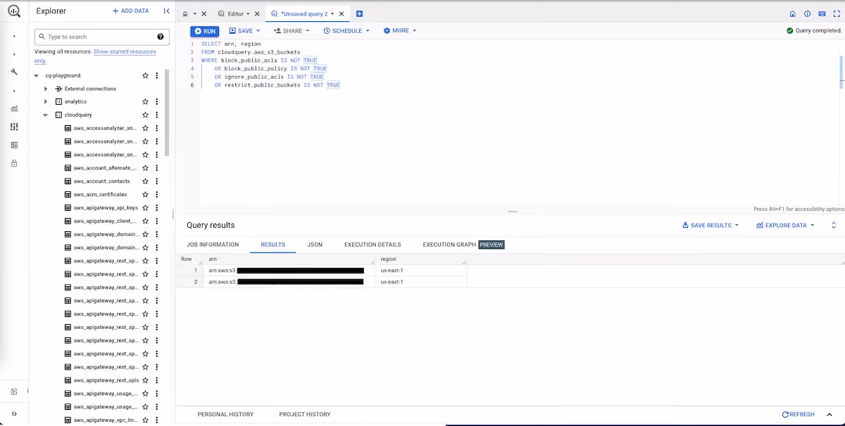This screenshot has height=426, width=845.
Task: Star the aws_account_contacts table
Action: click(145, 181)
